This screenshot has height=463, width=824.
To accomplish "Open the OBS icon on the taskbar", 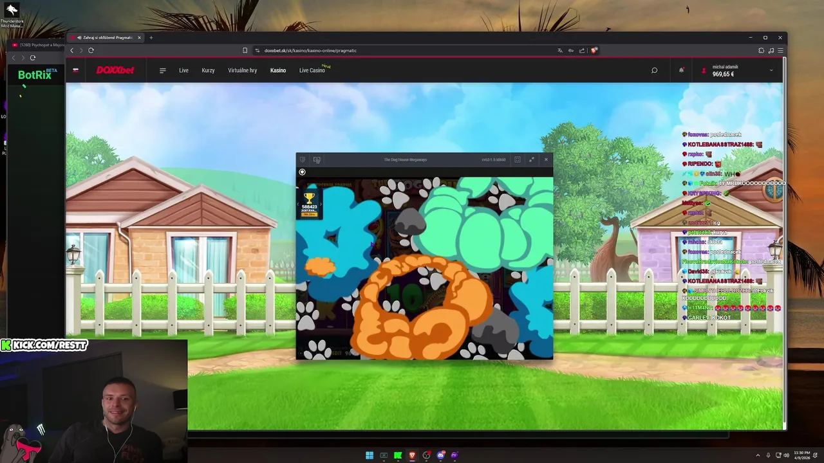I will pos(426,455).
